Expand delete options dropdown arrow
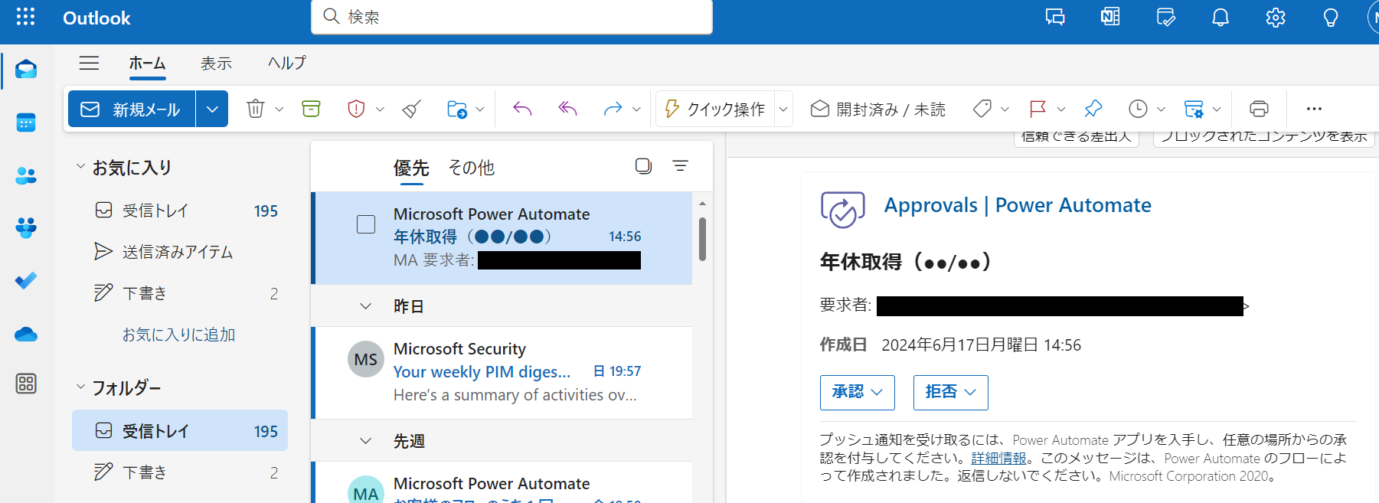Image resolution: width=1379 pixels, height=503 pixels. (279, 109)
